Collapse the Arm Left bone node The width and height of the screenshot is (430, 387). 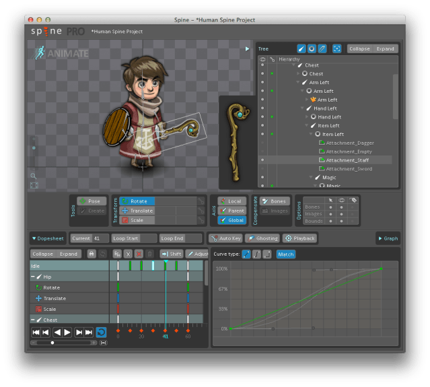[x=297, y=82]
